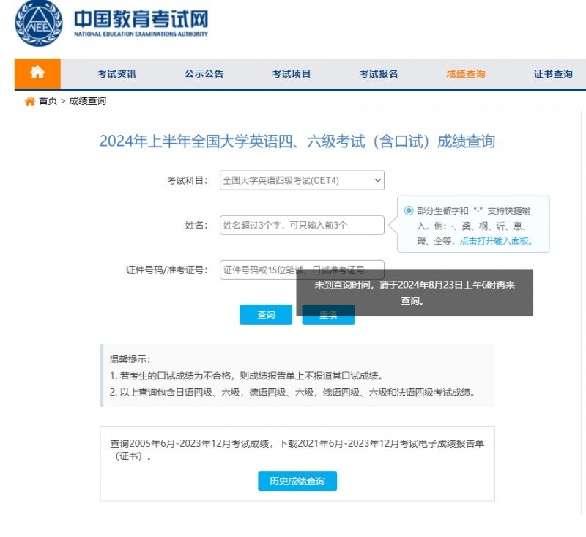This screenshot has width=586, height=537.
Task: Click the 重填 reset button
Action: (328, 314)
